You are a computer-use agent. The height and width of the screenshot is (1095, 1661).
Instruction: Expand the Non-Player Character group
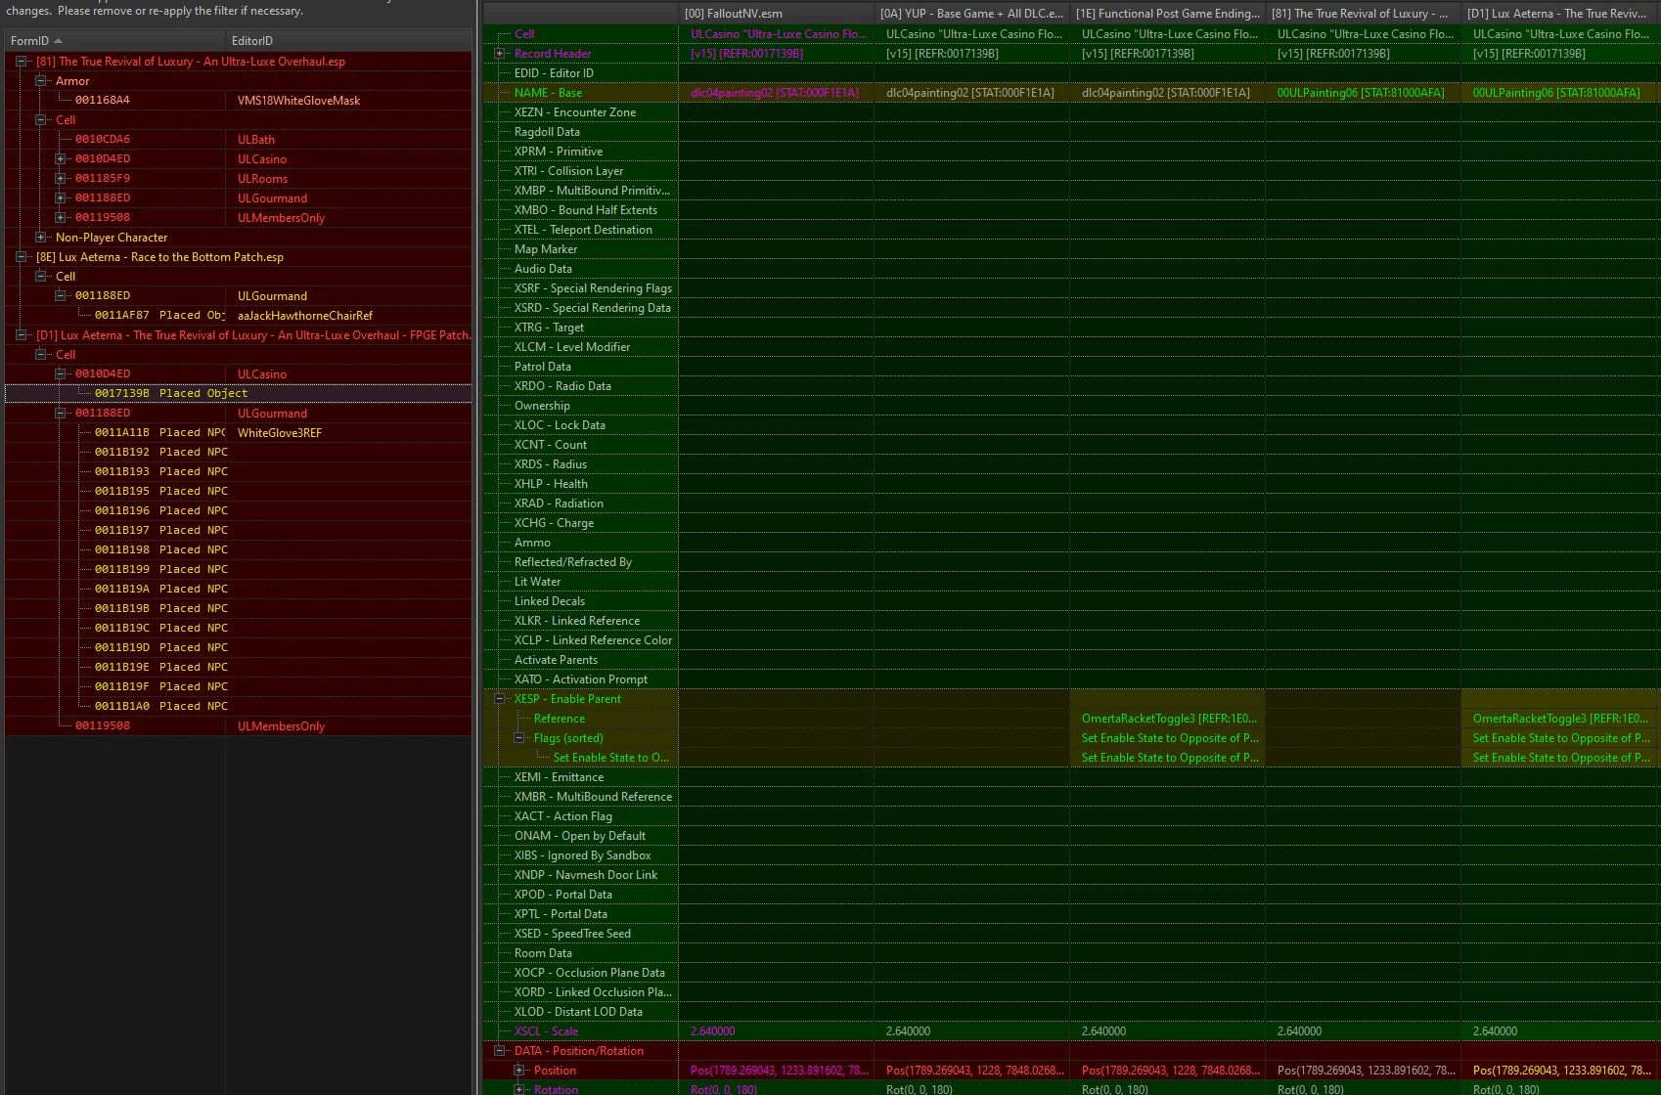point(40,238)
